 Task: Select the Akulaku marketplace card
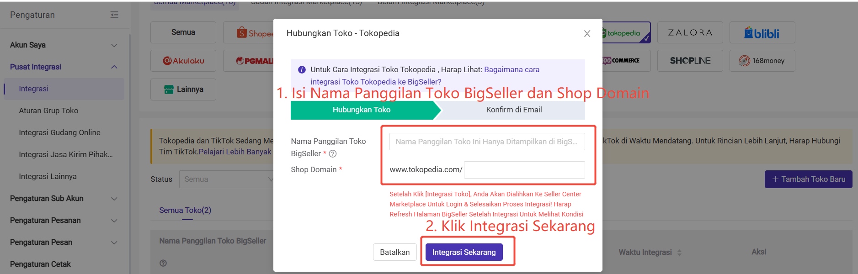(x=183, y=61)
